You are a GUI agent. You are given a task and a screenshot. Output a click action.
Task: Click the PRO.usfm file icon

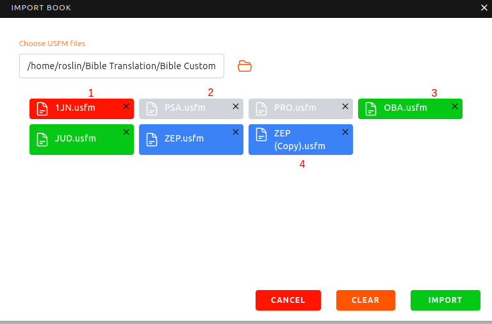click(261, 108)
